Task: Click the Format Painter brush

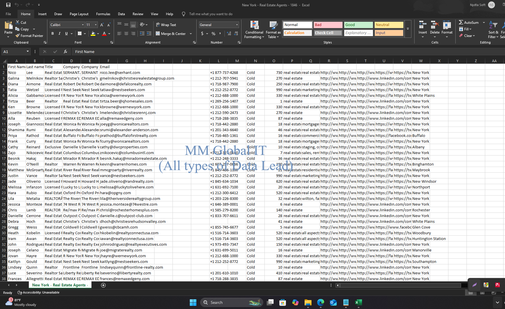Action: coord(18,36)
